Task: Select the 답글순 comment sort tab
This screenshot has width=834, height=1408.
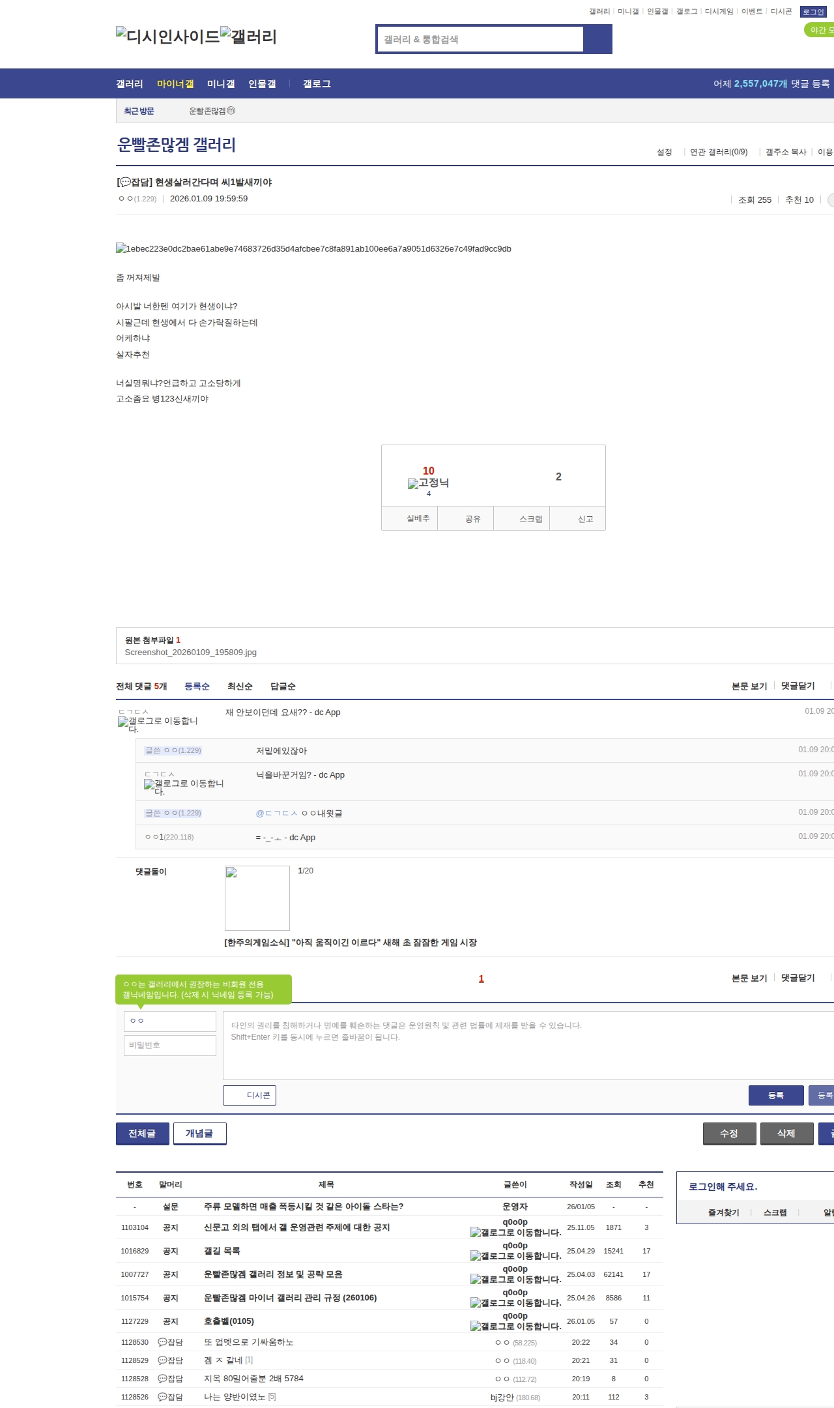Action: [x=283, y=686]
